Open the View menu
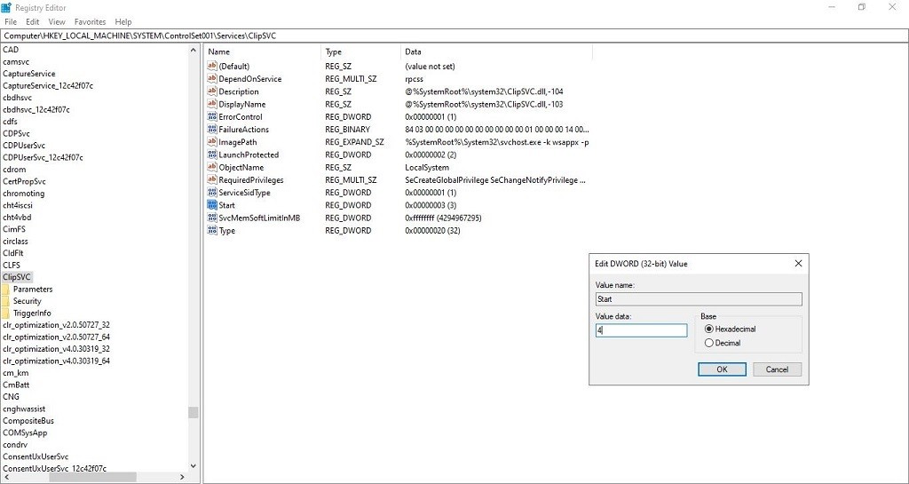Screen dimensions: 909x484 [x=57, y=22]
